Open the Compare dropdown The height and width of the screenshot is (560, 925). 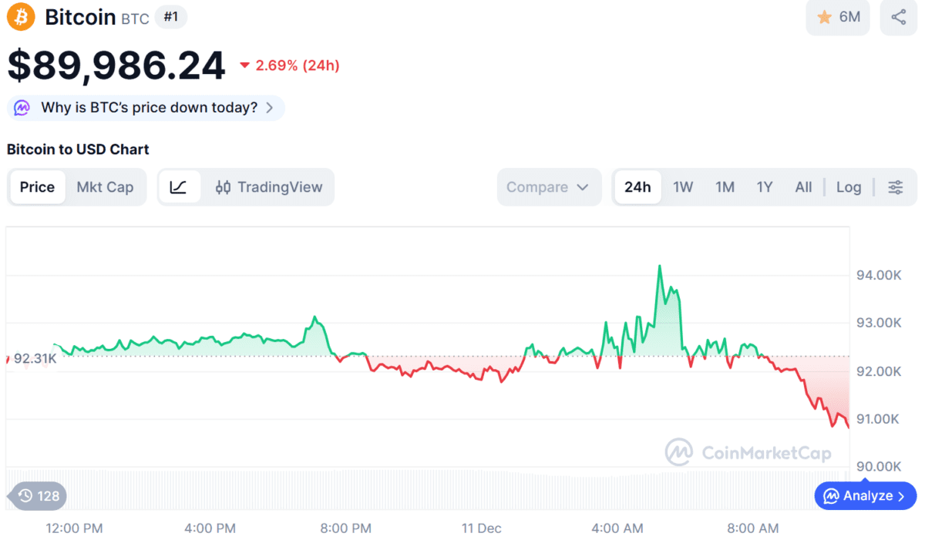[548, 187]
